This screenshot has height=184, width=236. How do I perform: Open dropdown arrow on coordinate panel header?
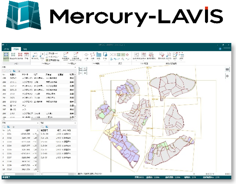tap(37, 123)
